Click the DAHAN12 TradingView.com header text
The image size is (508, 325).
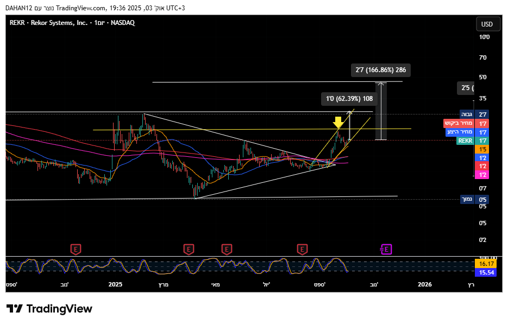tap(95, 8)
